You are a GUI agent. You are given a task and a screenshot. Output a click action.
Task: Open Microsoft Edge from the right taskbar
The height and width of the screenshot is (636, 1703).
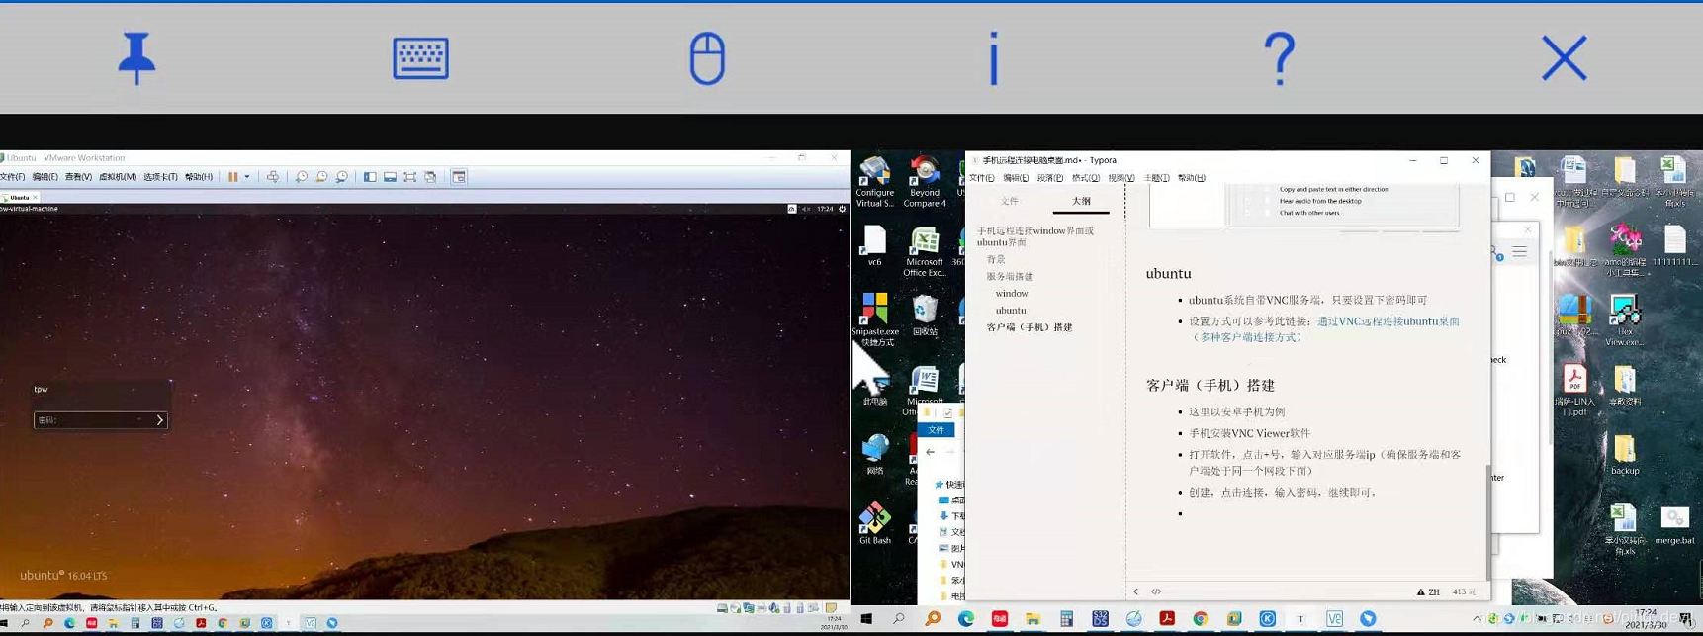pos(966,619)
